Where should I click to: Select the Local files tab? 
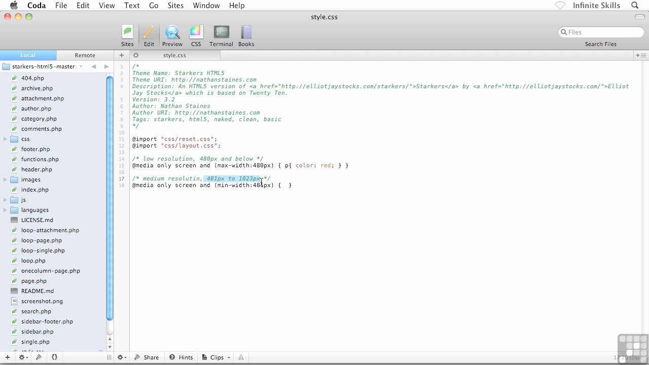coord(28,55)
